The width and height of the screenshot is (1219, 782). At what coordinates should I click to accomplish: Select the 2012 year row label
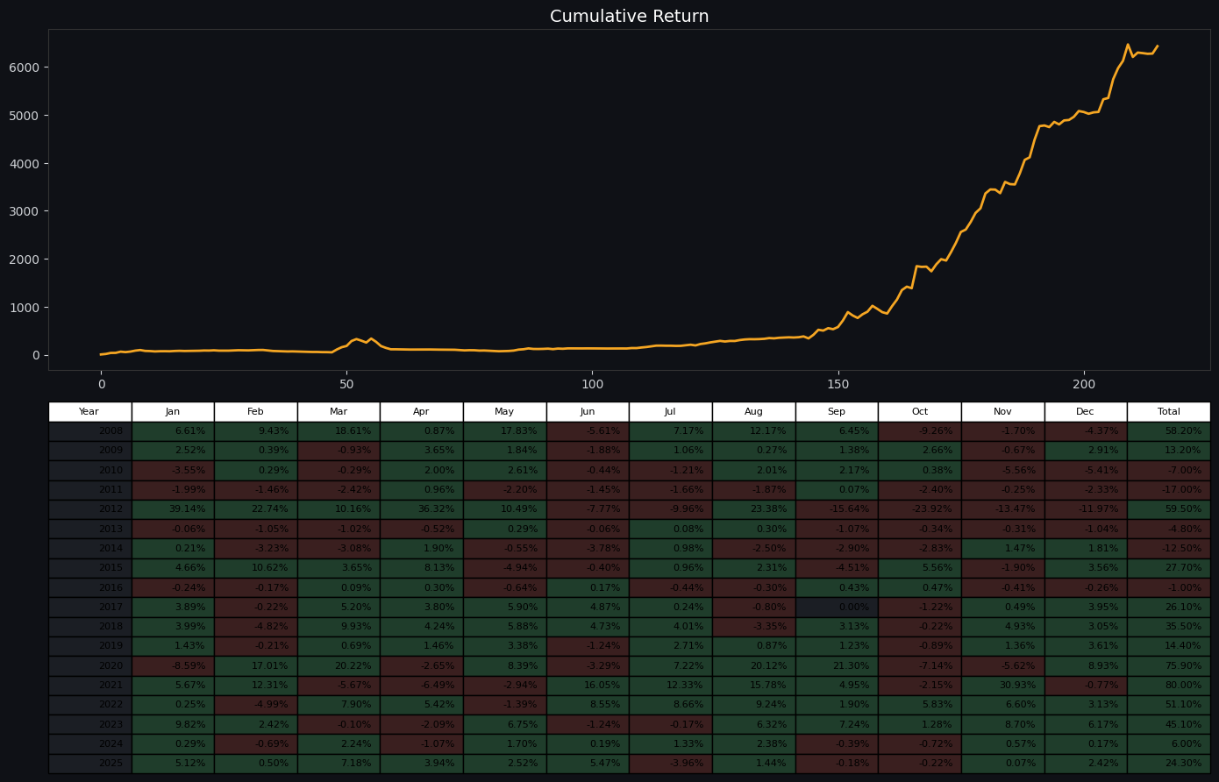89,509
